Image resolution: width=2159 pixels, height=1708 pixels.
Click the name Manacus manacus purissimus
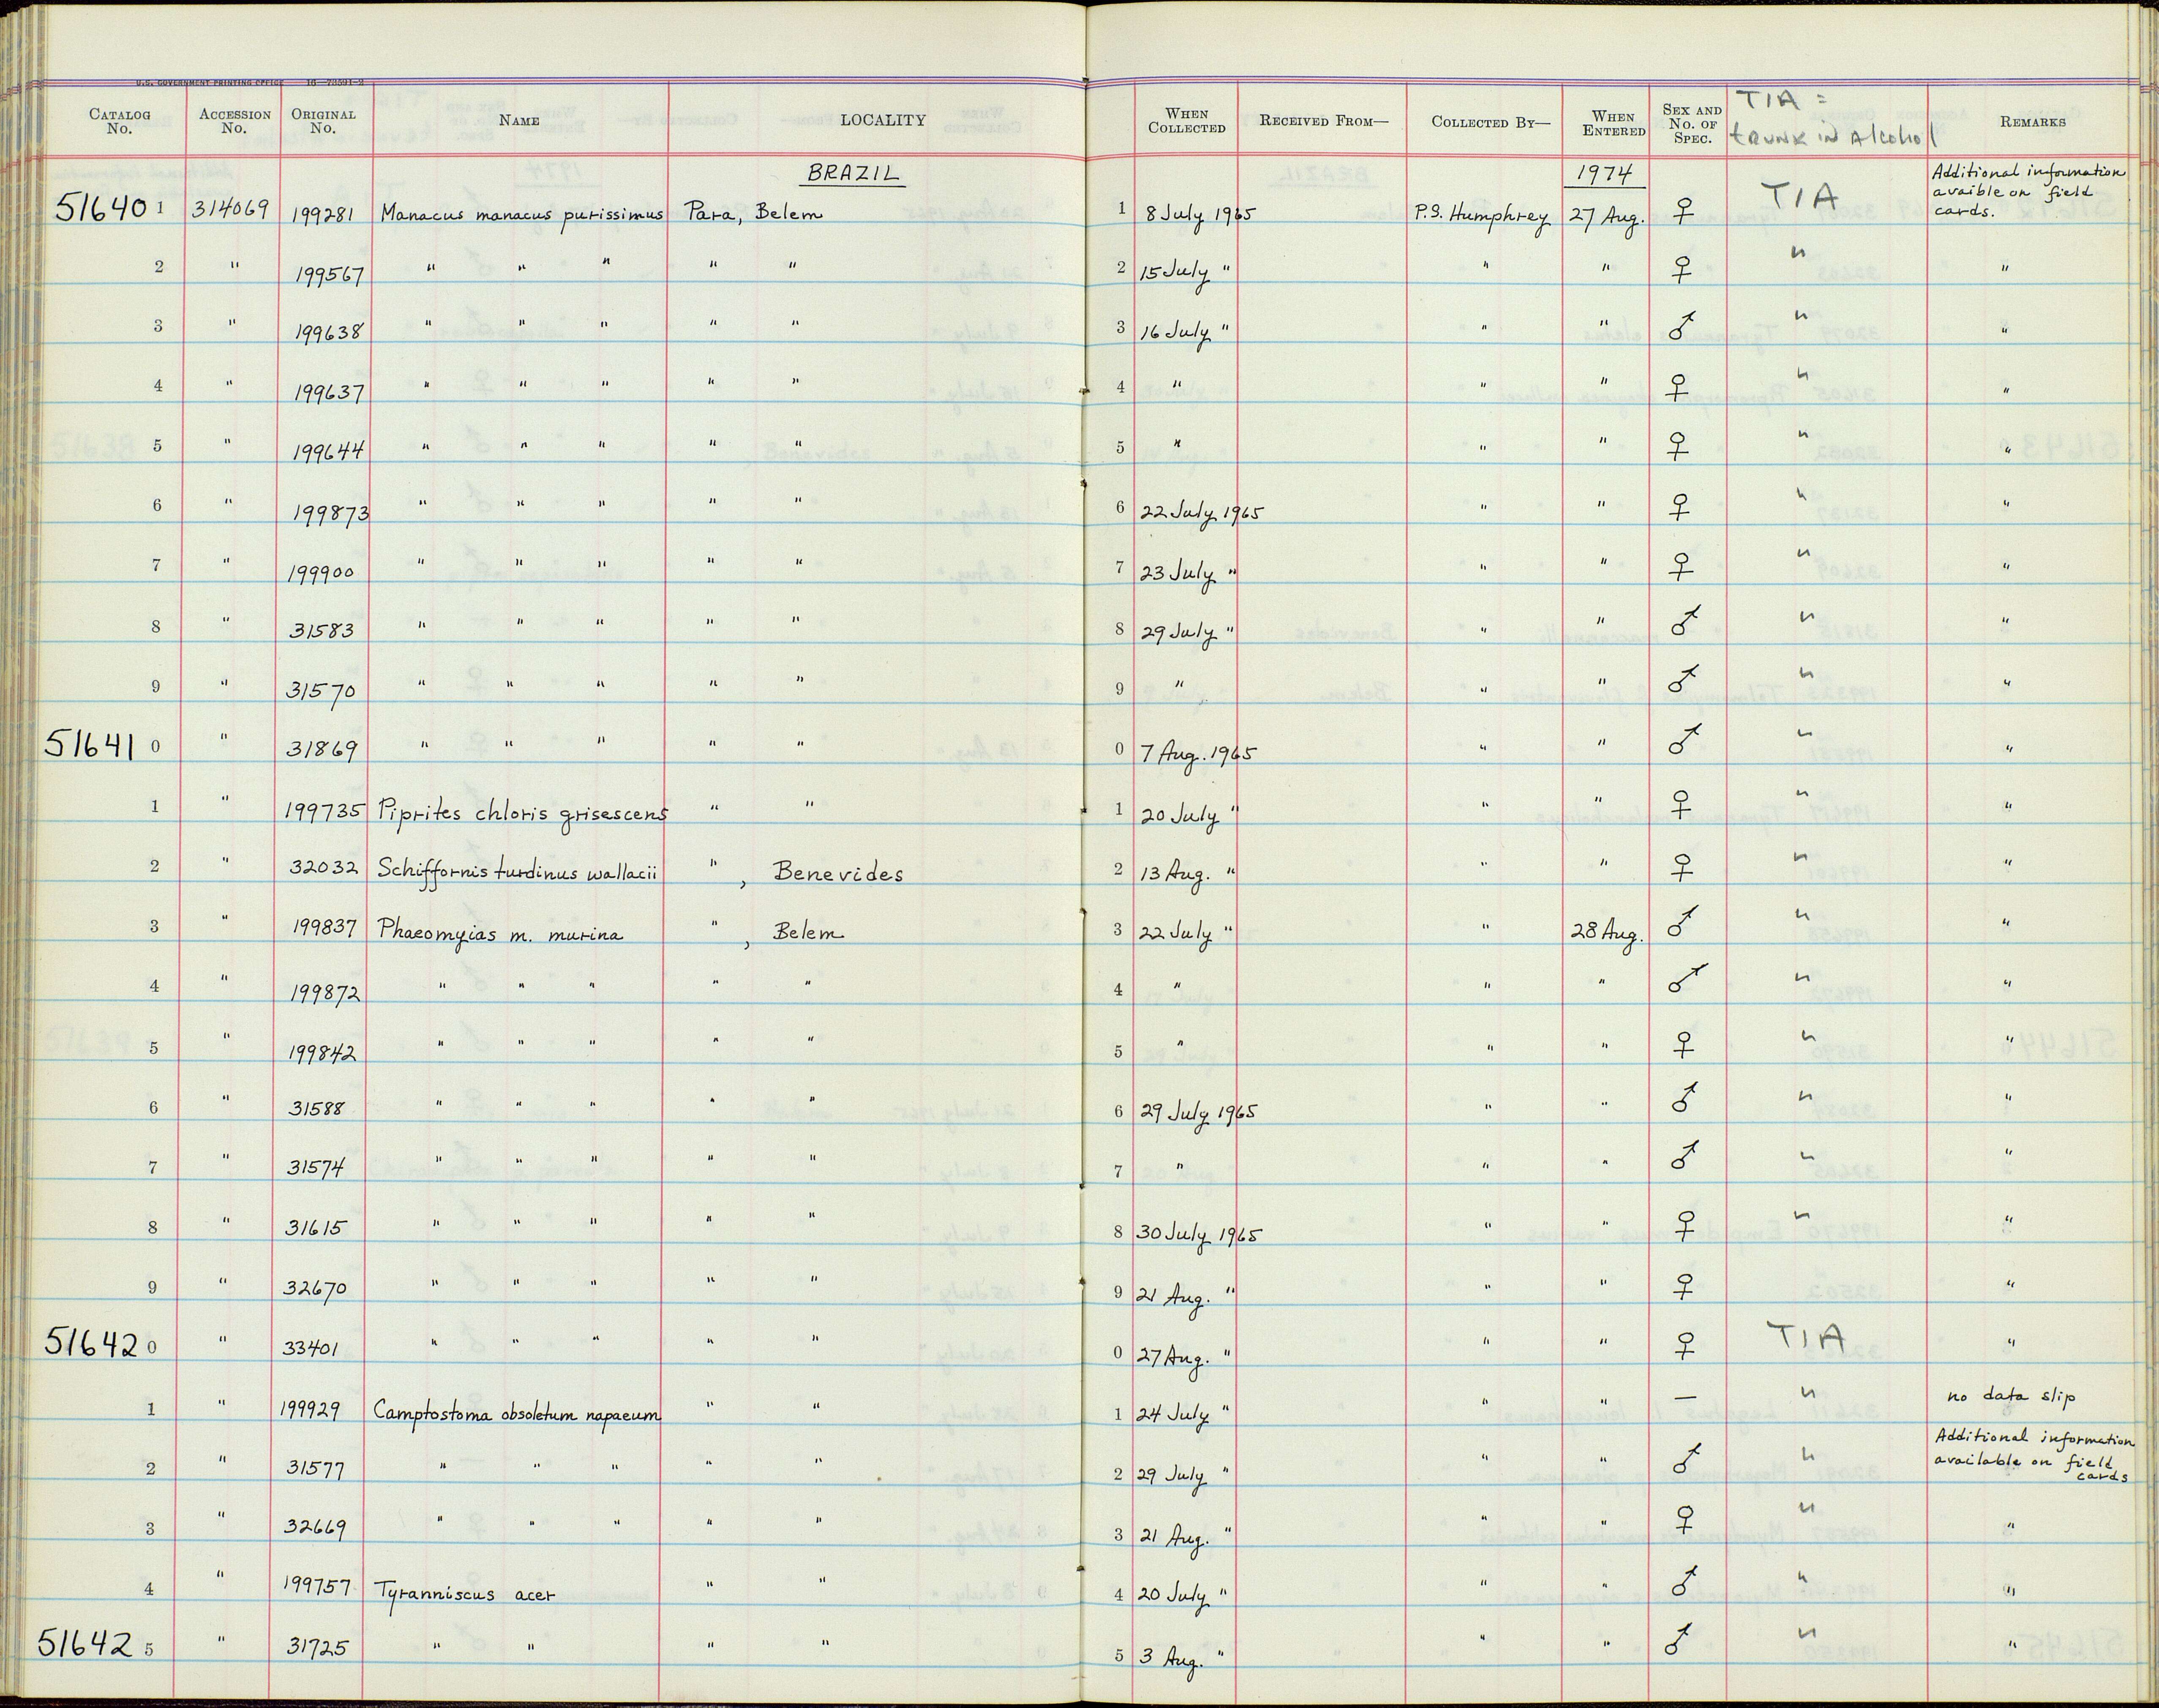[522, 214]
